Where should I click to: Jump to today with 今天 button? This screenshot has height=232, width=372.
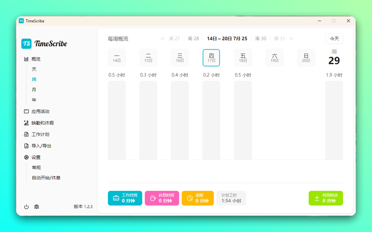pos(334,39)
